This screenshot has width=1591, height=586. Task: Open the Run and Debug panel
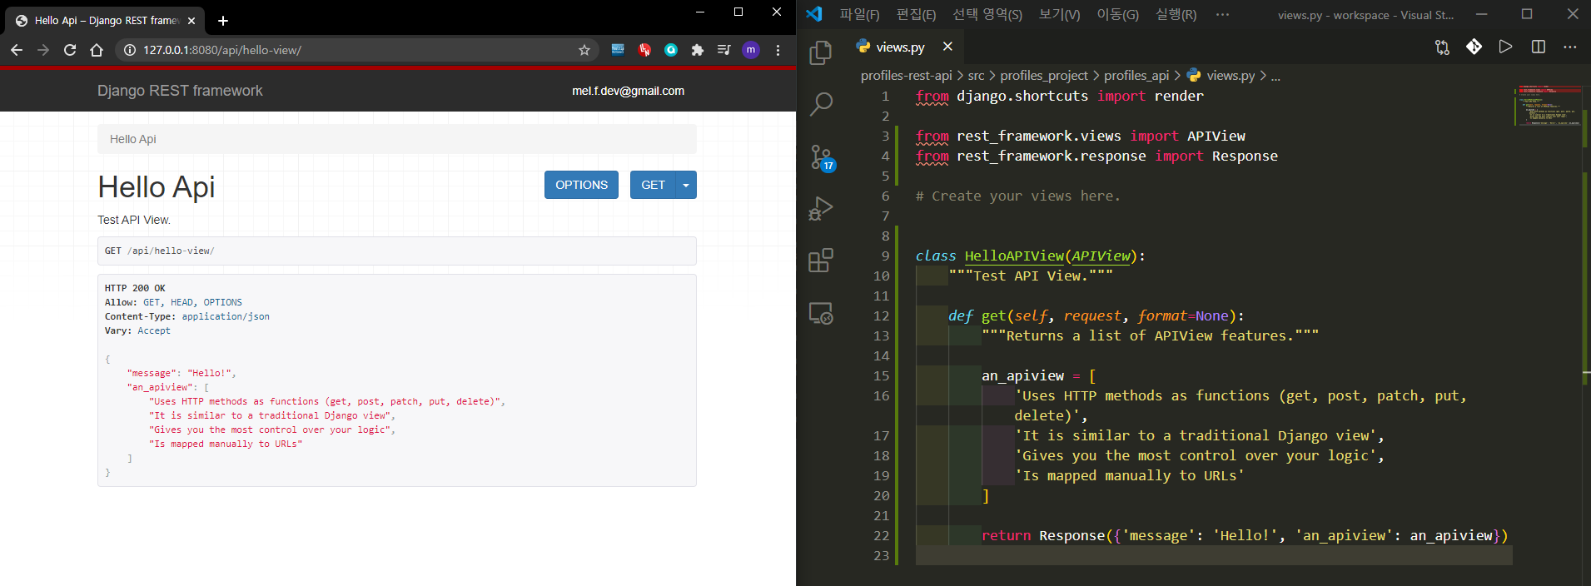tap(821, 208)
